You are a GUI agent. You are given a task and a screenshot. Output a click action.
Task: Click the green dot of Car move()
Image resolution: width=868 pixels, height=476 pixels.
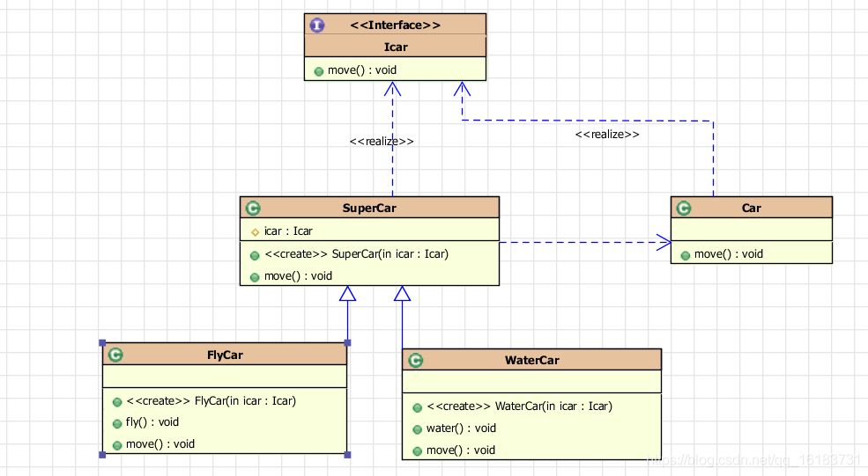[686, 255]
